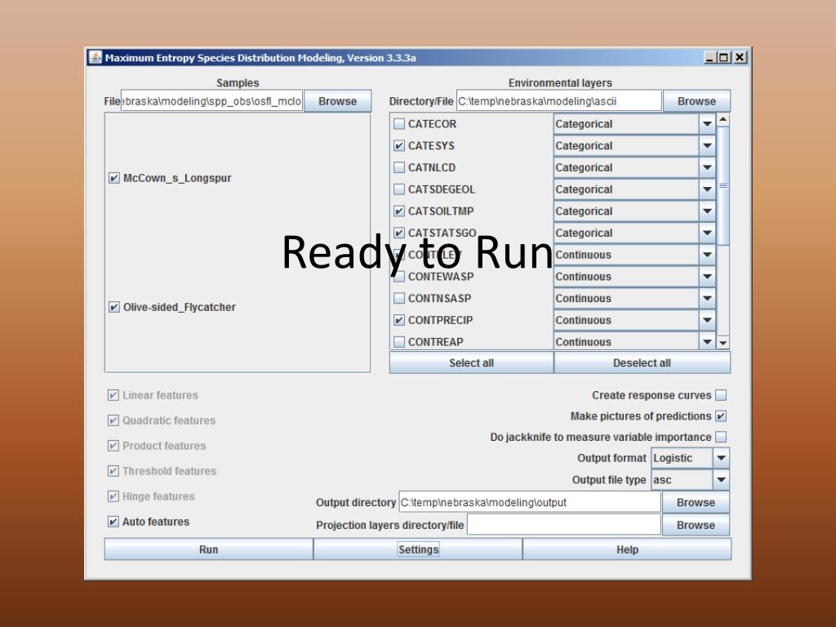Enable the CONTEWASP layer checkbox
The image size is (836, 627).
[x=398, y=277]
